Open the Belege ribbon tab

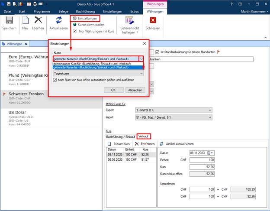point(63,12)
